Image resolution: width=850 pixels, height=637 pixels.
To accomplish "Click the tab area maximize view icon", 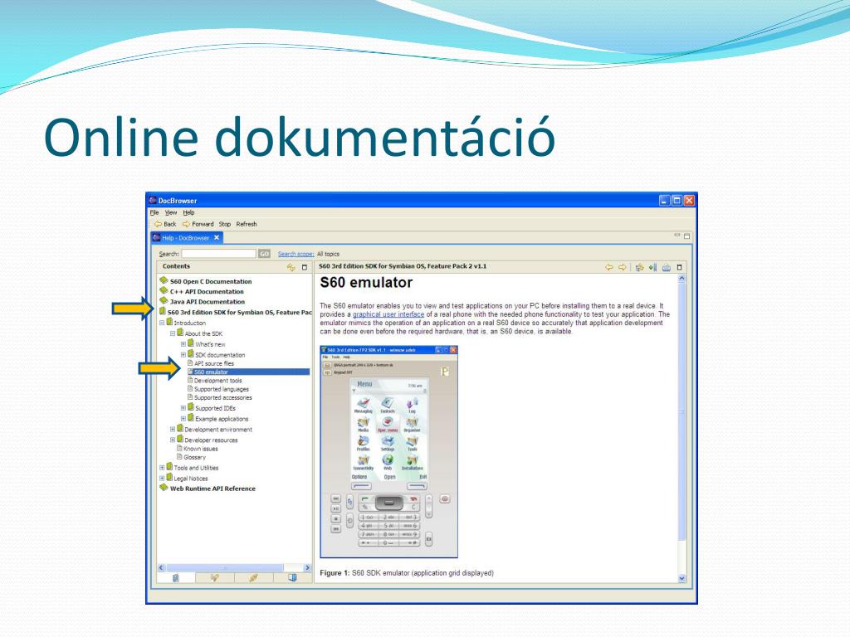I will (x=686, y=236).
